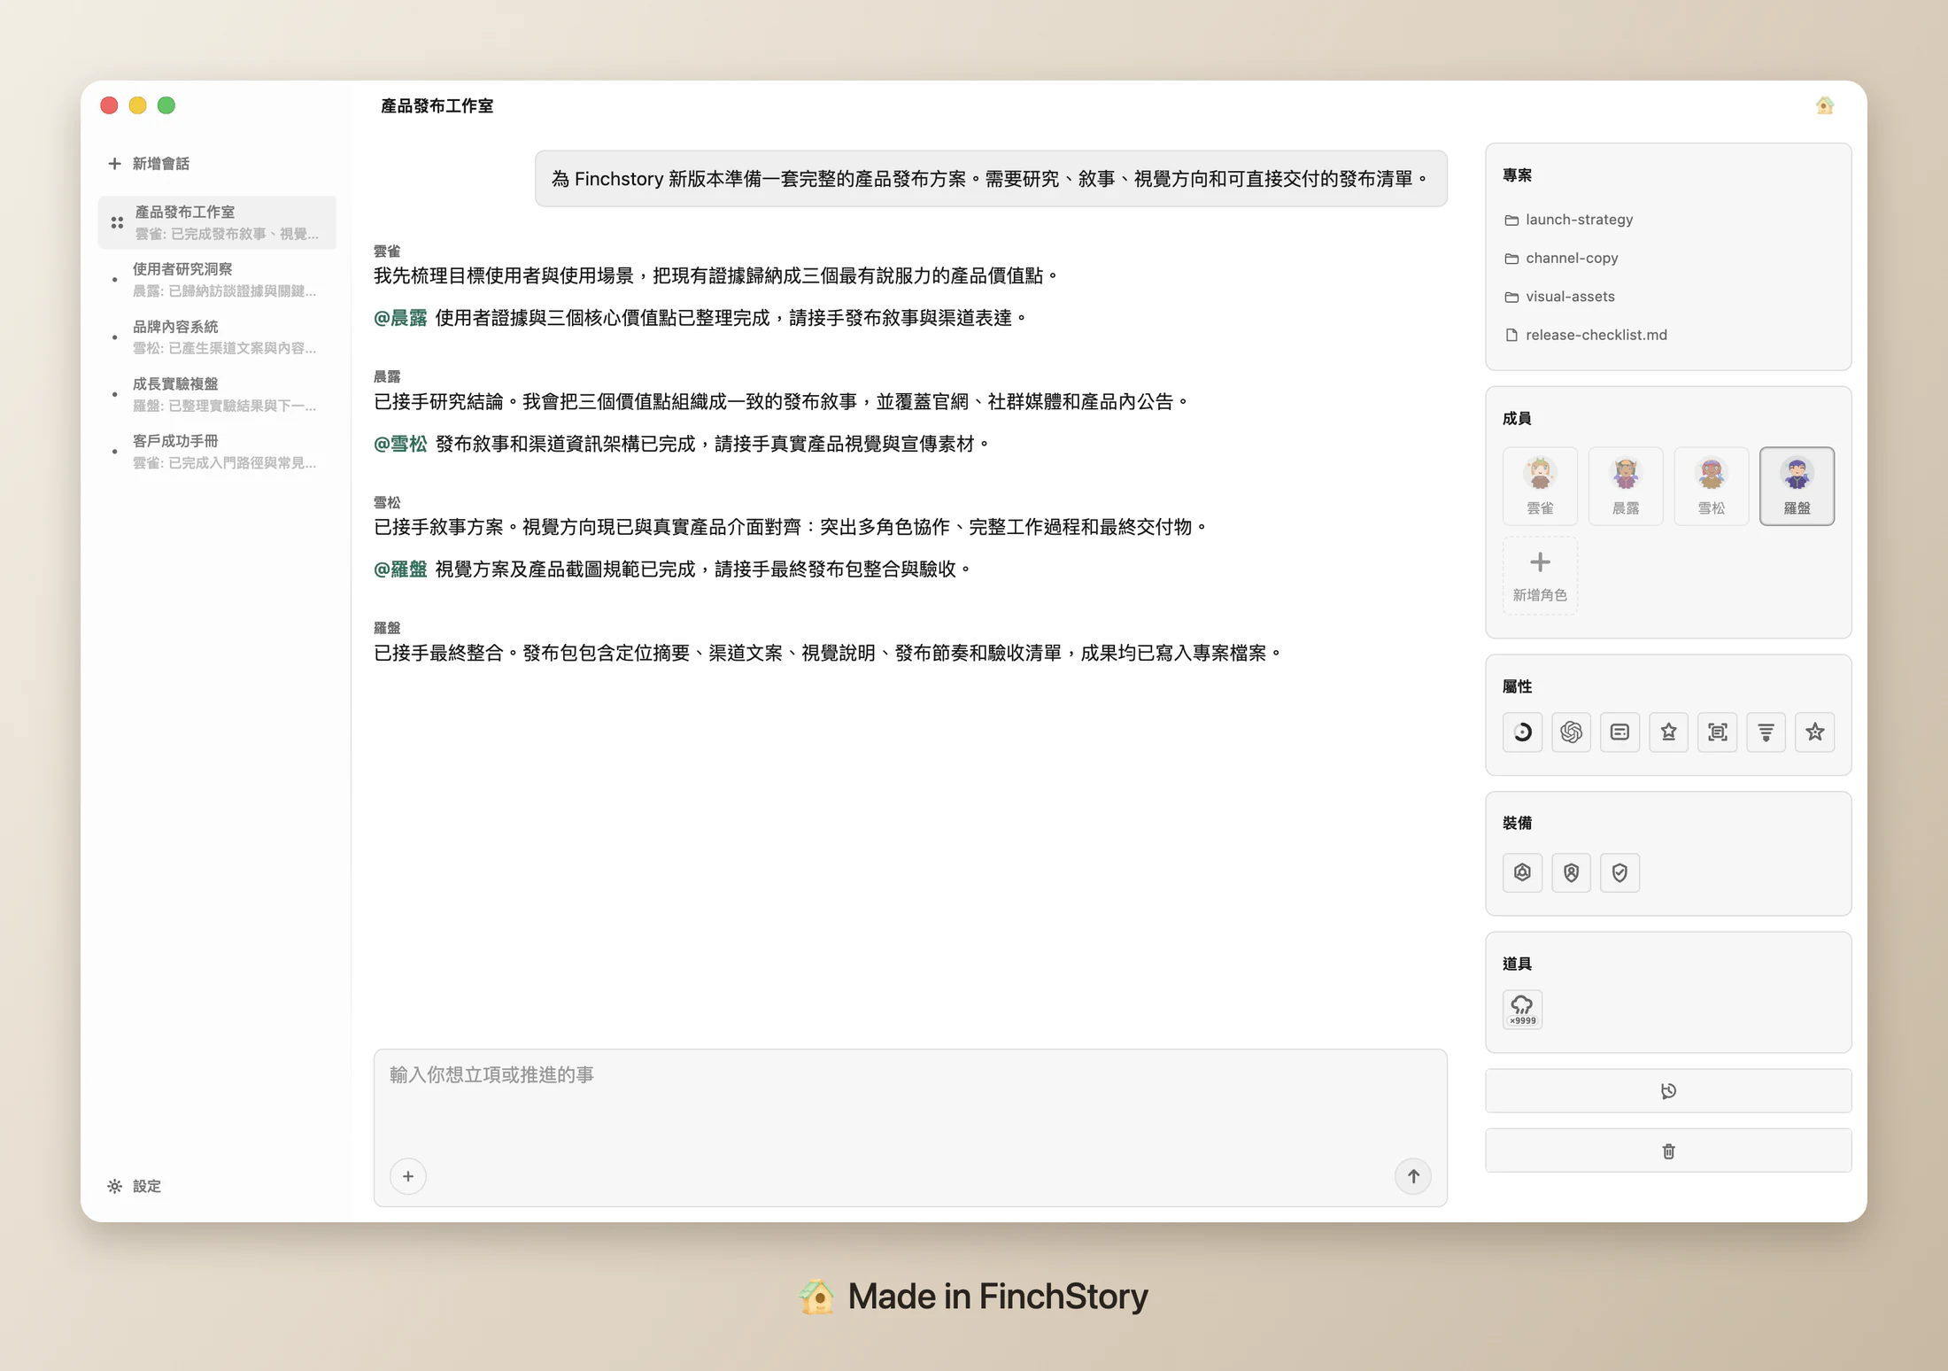Select the 雲雀 member avatar
This screenshot has height=1371, width=1948.
1540,486
